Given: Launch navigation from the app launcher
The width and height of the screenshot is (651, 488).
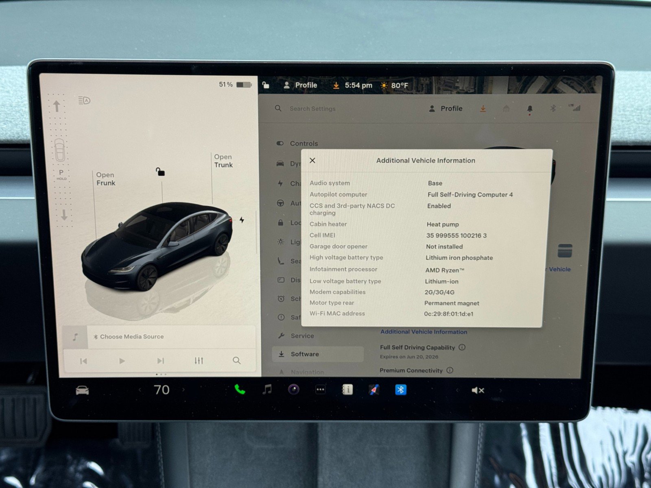Looking at the screenshot, I should pyautogui.click(x=374, y=390).
